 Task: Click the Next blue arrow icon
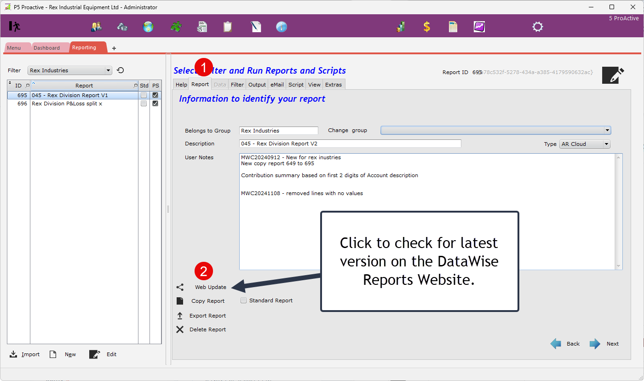pos(595,344)
